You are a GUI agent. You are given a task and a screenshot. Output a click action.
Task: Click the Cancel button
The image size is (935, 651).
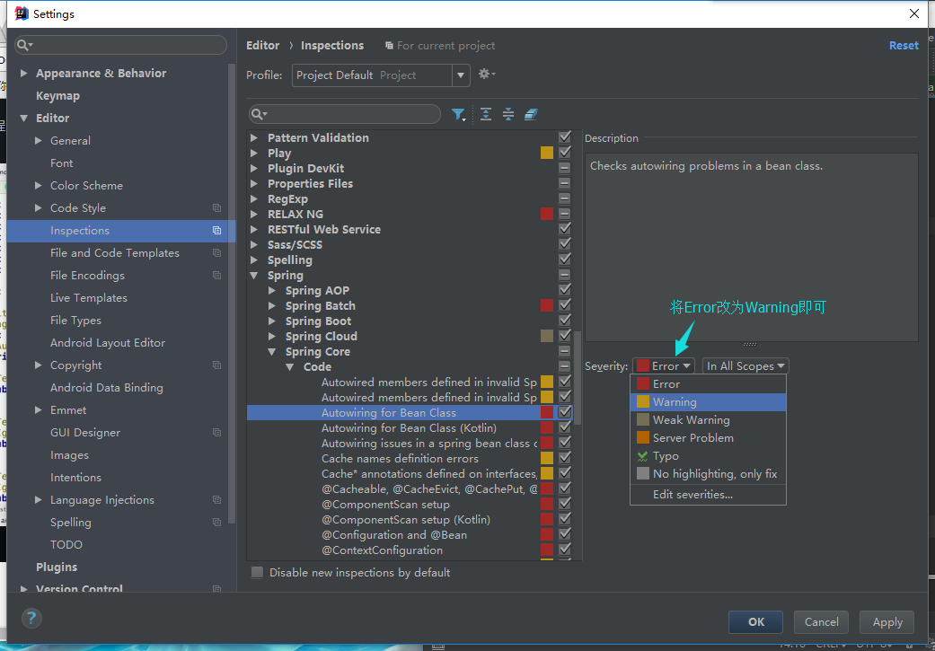tap(821, 621)
